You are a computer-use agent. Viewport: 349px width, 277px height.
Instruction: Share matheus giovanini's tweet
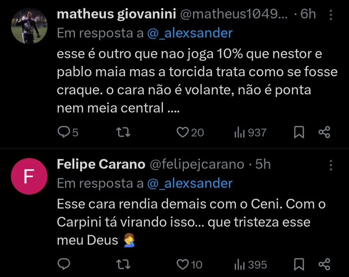click(x=324, y=132)
